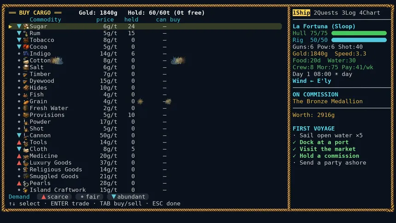
Task: Click Send a party ashore objective
Action: pos(333,163)
